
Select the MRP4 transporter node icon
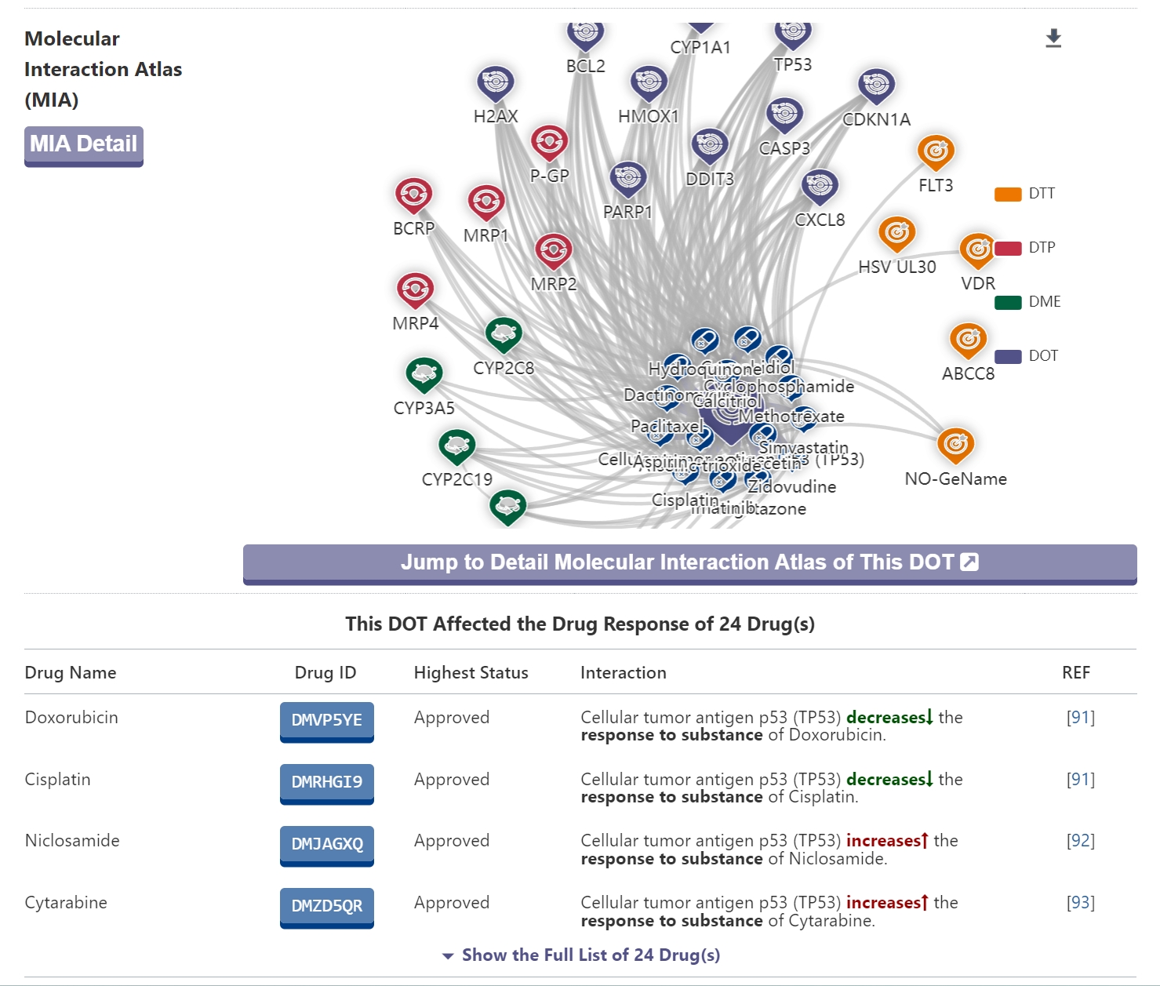coord(415,289)
